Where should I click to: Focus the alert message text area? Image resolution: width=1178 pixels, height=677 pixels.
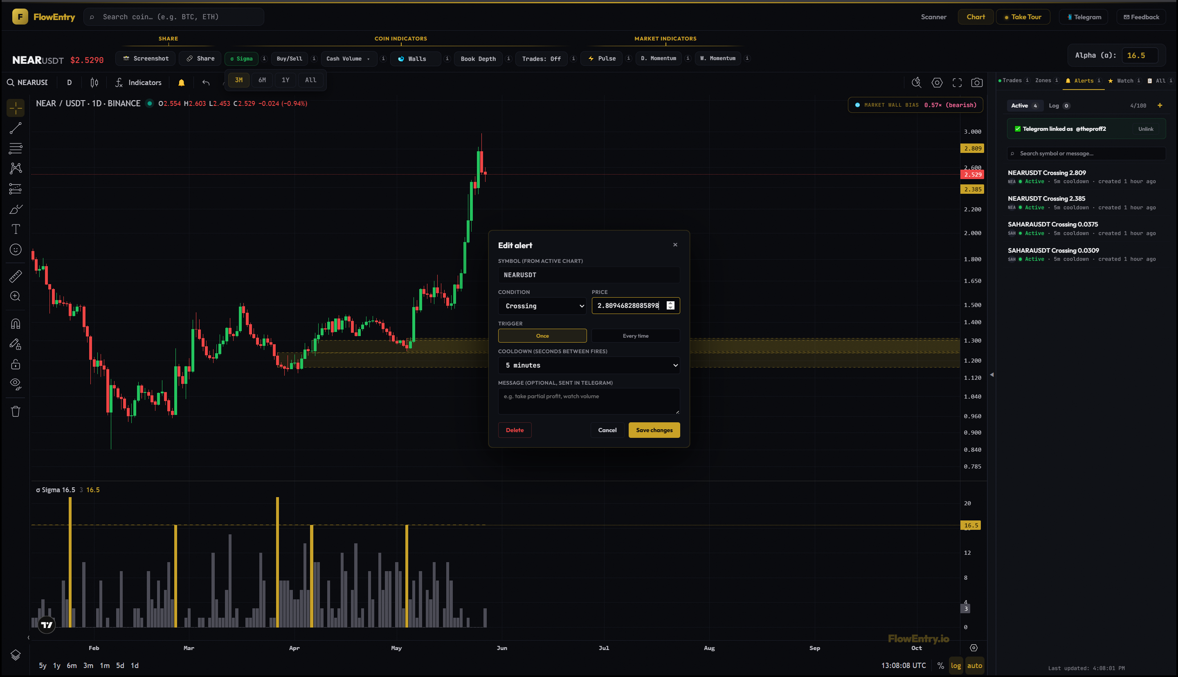point(589,401)
